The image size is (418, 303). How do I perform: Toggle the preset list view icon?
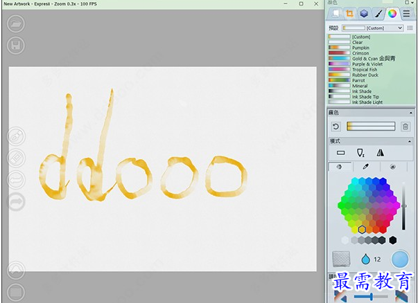tap(410, 28)
